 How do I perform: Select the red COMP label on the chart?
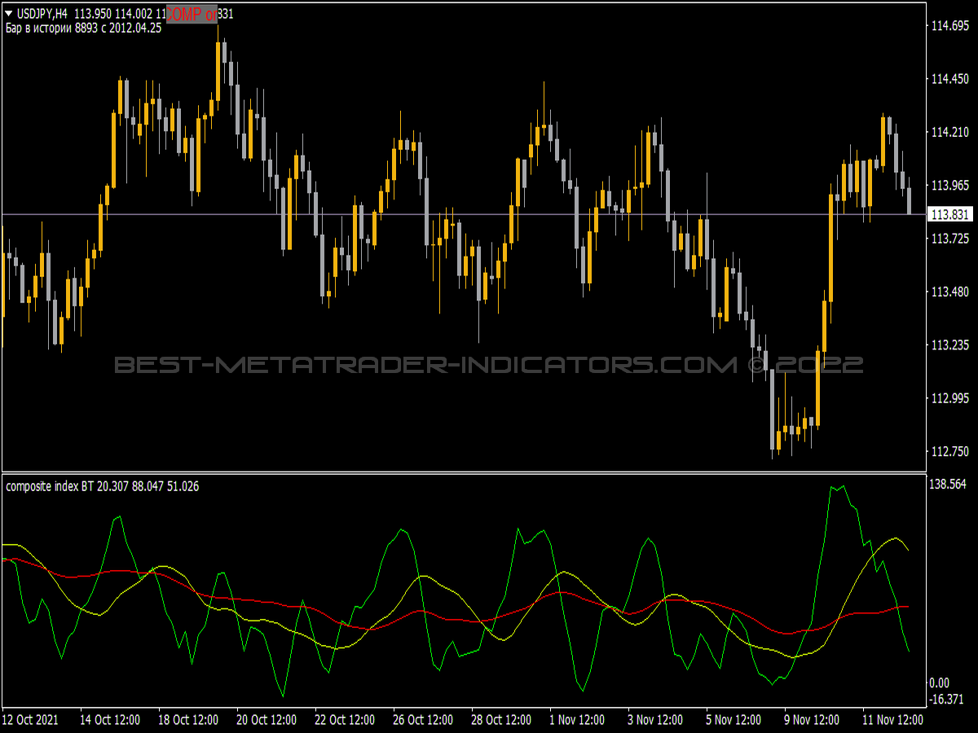click(192, 13)
